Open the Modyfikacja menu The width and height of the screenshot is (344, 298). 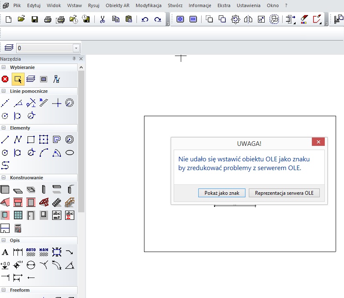149,5
